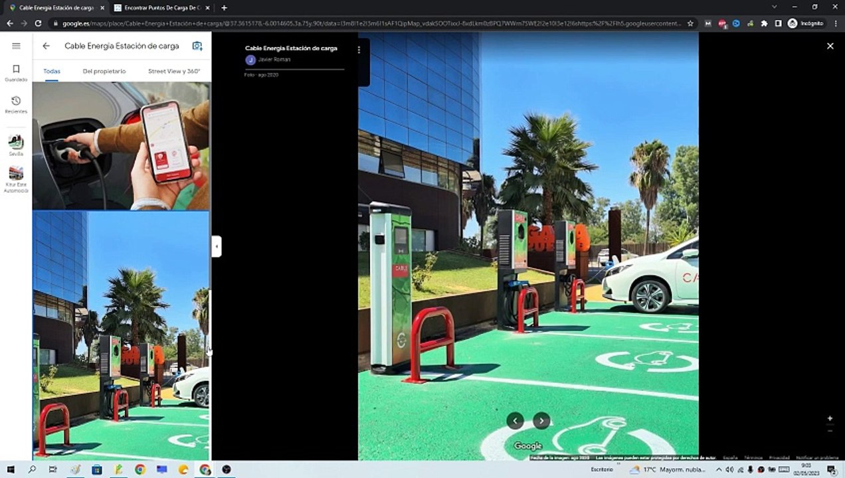Image resolution: width=845 pixels, height=478 pixels.
Task: Go back from Cable Energia photos panel
Action: click(x=46, y=46)
